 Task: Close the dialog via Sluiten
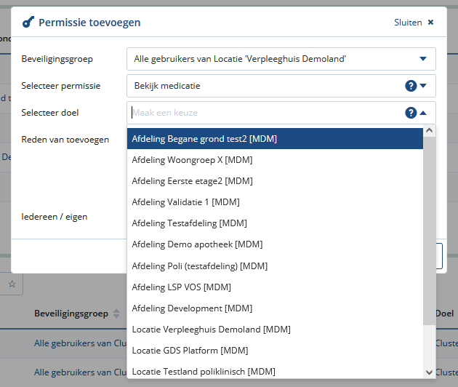tap(414, 23)
